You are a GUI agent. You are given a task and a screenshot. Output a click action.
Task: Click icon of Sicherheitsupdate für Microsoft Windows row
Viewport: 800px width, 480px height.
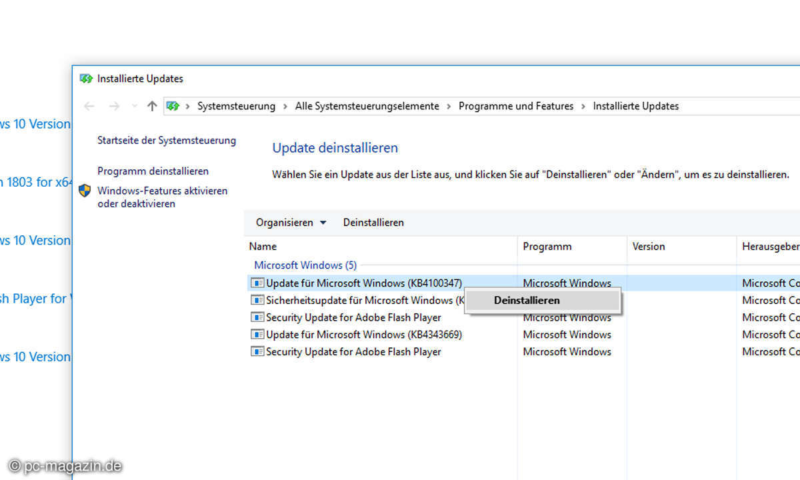click(x=257, y=300)
